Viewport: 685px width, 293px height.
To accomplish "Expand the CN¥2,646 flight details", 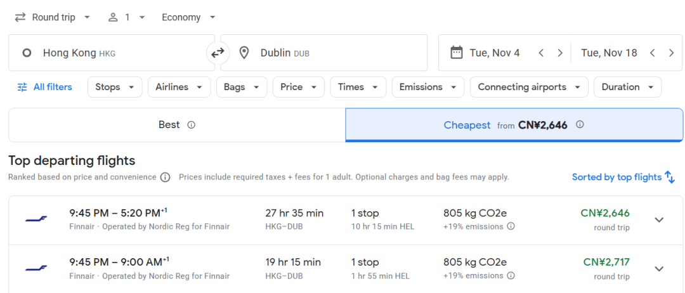I will (659, 219).
